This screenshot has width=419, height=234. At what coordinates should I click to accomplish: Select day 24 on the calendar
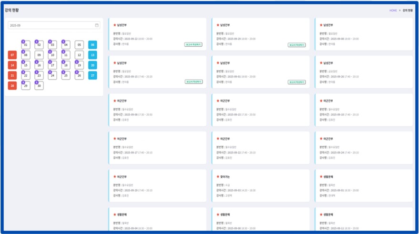(52, 75)
